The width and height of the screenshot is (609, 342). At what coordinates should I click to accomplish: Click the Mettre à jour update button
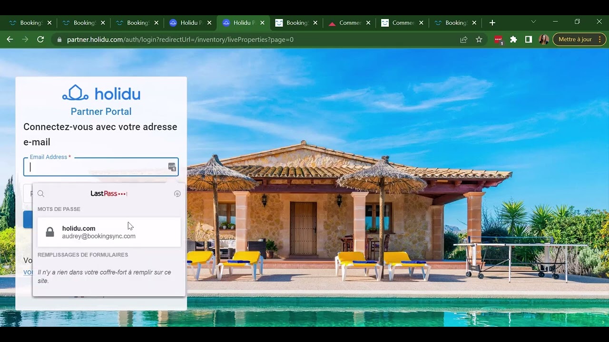point(580,39)
